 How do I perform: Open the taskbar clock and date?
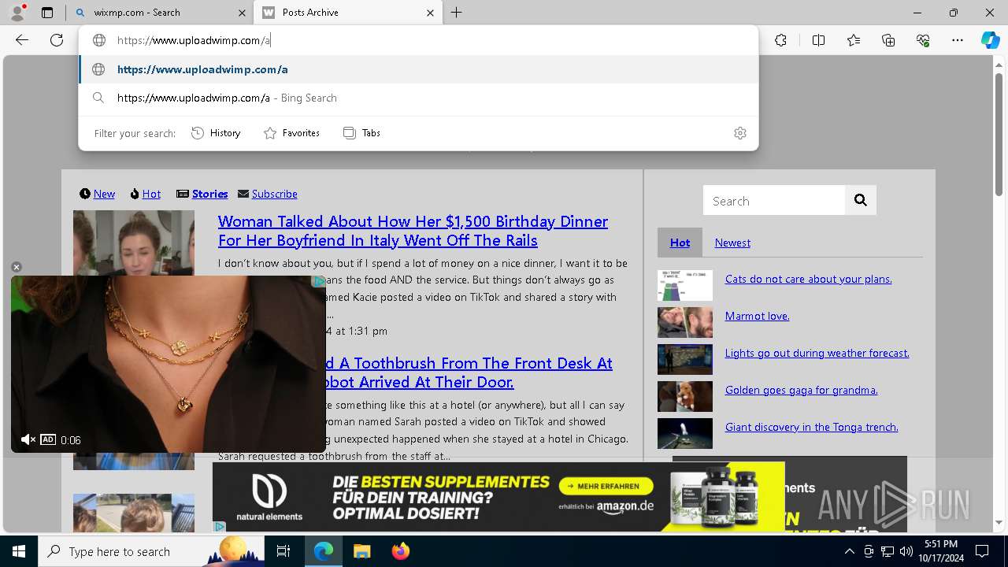click(941, 551)
